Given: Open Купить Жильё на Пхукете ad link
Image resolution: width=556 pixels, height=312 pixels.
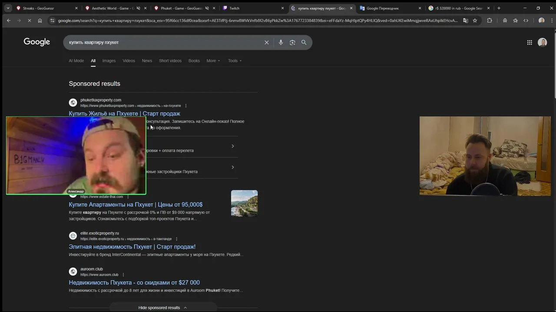Looking at the screenshot, I should [124, 114].
